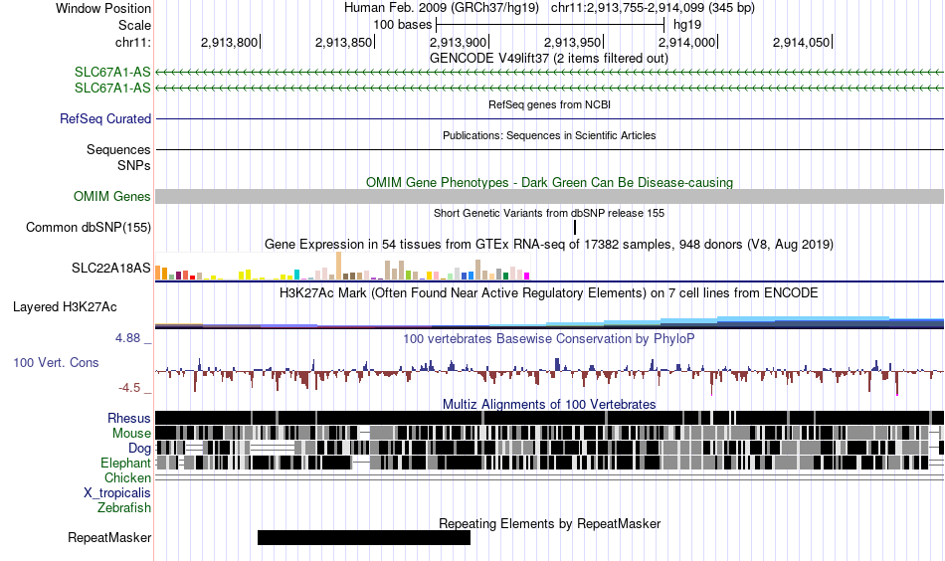
Task: Click the OMIM Genes track label
Action: pos(112,196)
